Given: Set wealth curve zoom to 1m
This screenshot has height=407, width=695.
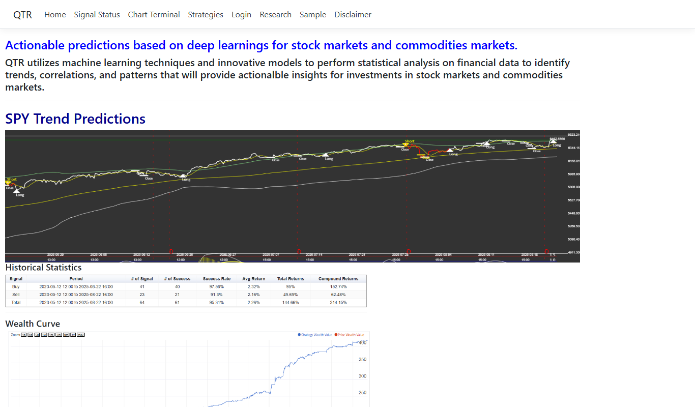Looking at the screenshot, I should pos(51,335).
